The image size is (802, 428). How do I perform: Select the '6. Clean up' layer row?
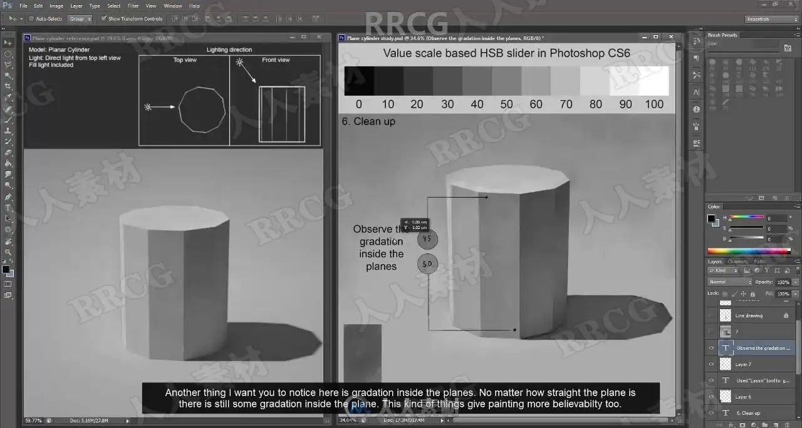pos(756,413)
